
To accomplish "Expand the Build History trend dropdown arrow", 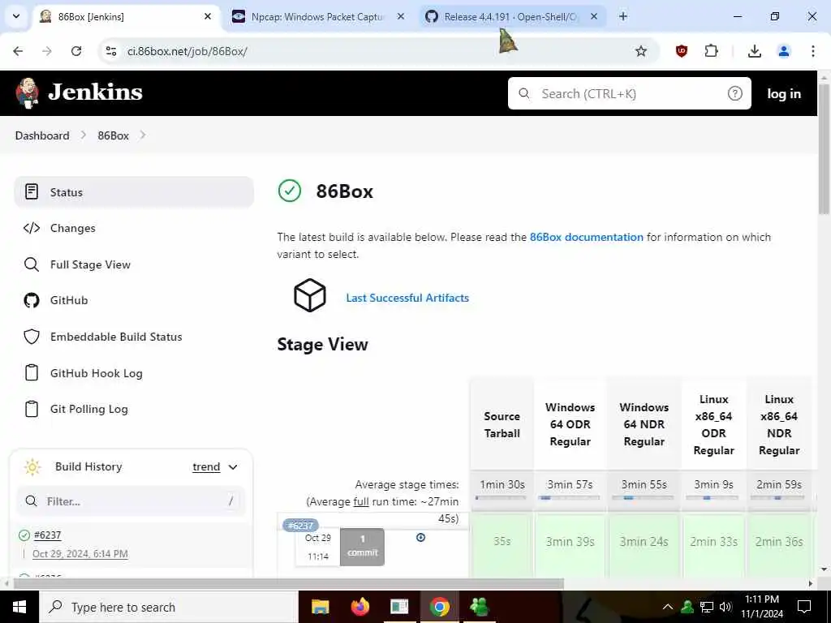I will [233, 467].
